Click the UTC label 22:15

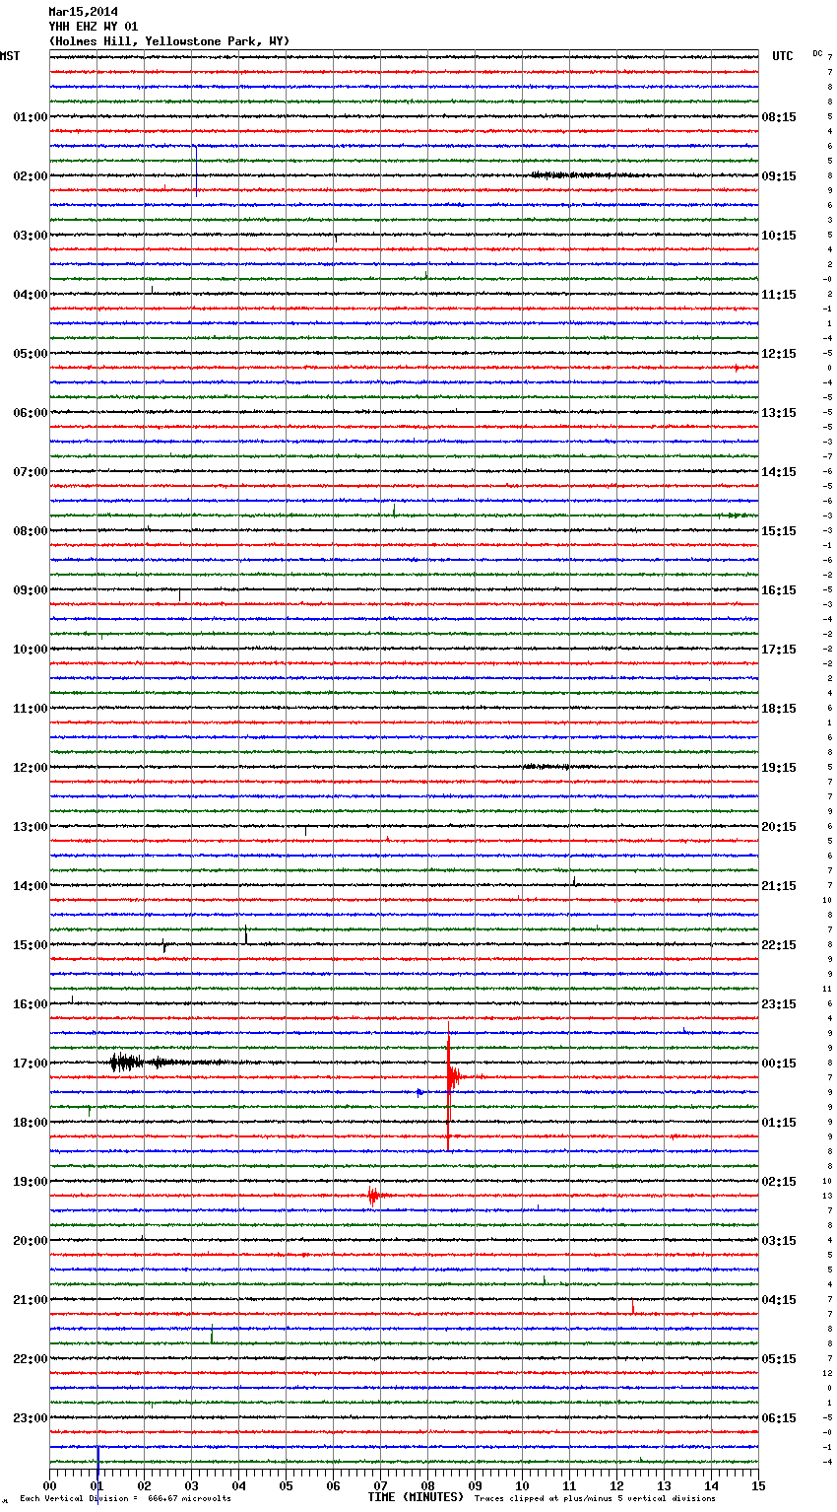coord(779,945)
